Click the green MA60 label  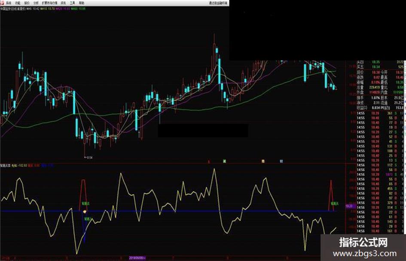pos(79,9)
